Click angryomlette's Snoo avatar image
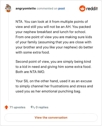 coord(8,8)
